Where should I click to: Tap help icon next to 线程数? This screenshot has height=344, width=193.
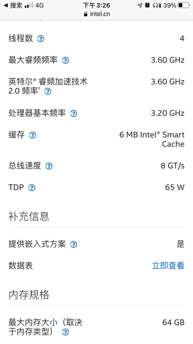[x=41, y=39]
